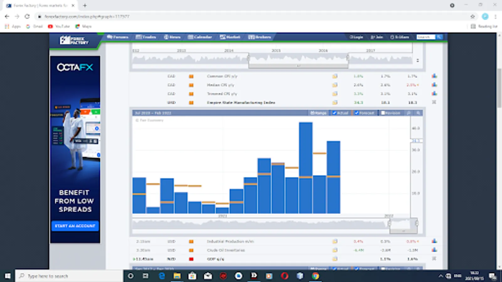502x282 pixels.
Task: Enable the Revision checkbox on the chart
Action: [x=383, y=113]
